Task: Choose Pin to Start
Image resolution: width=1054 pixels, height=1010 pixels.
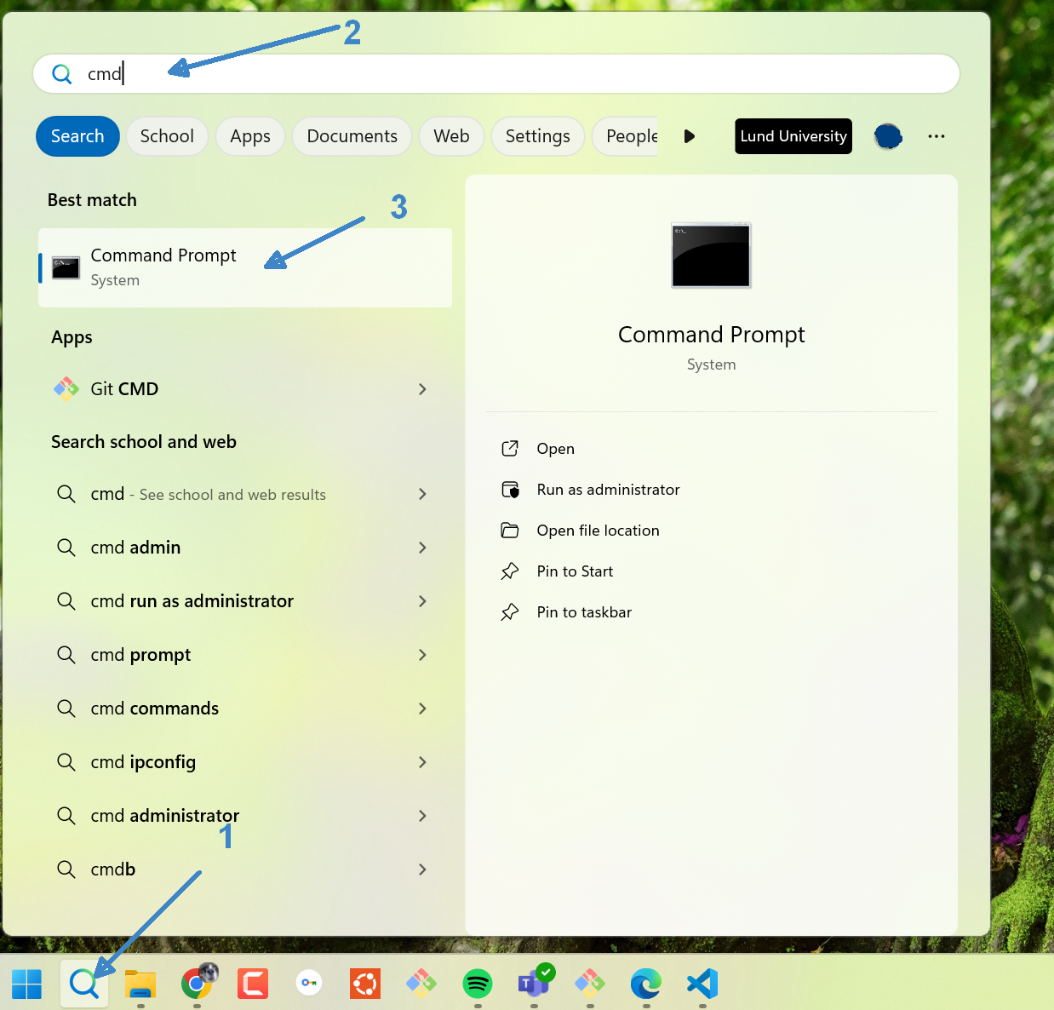Action: click(x=576, y=571)
